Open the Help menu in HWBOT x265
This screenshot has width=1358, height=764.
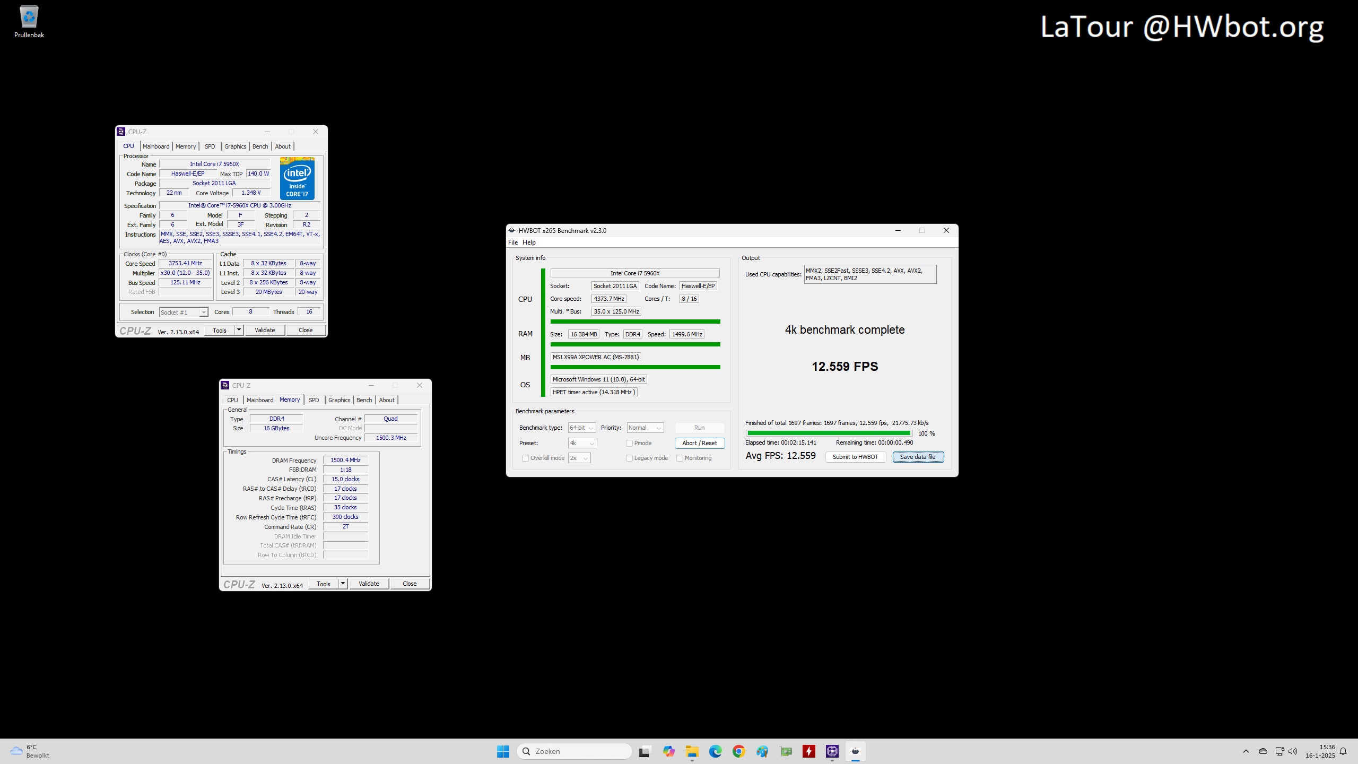529,242
